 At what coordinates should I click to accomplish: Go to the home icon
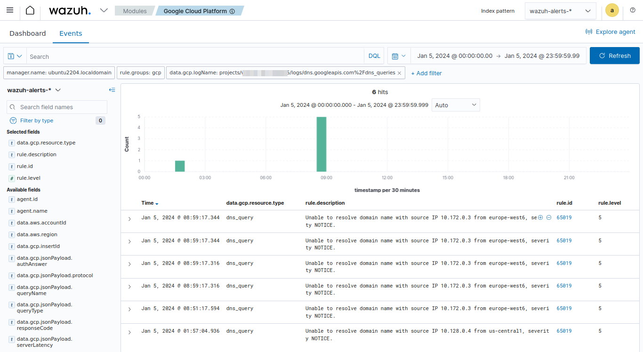[x=30, y=10]
